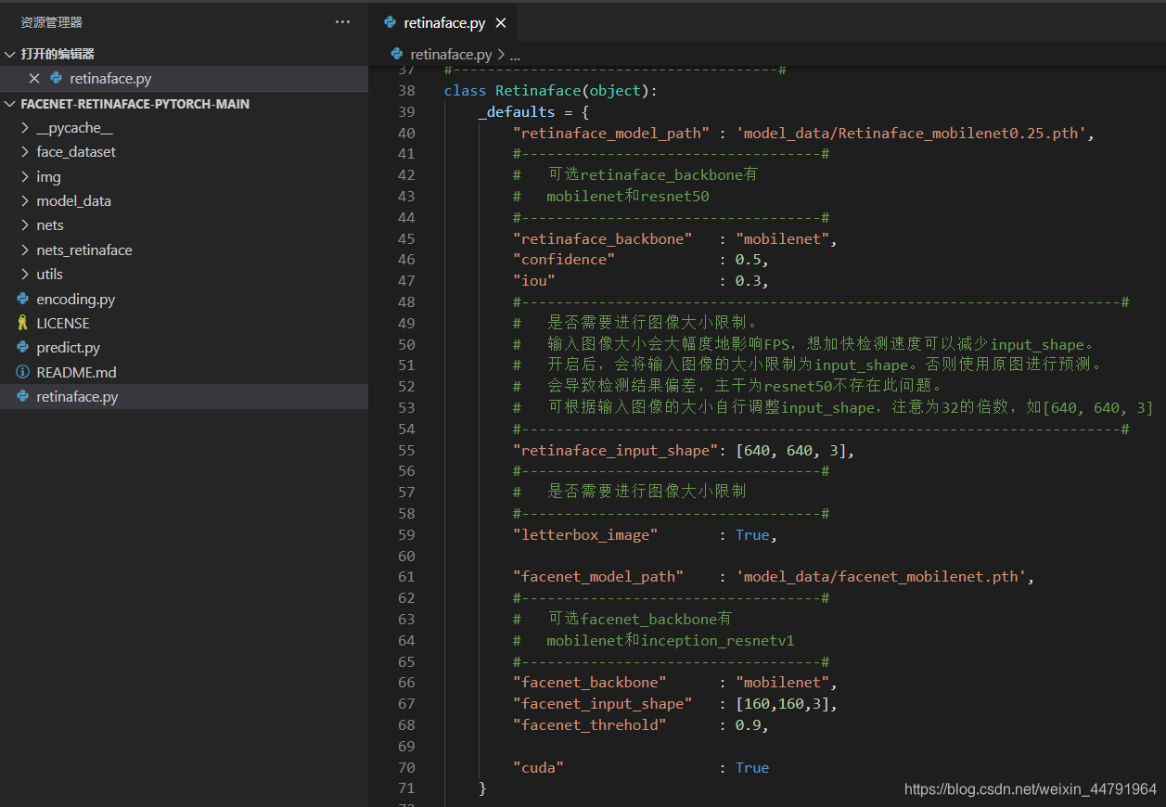
Task: Click the Python icon in the retinaface.py tab
Action: (391, 23)
